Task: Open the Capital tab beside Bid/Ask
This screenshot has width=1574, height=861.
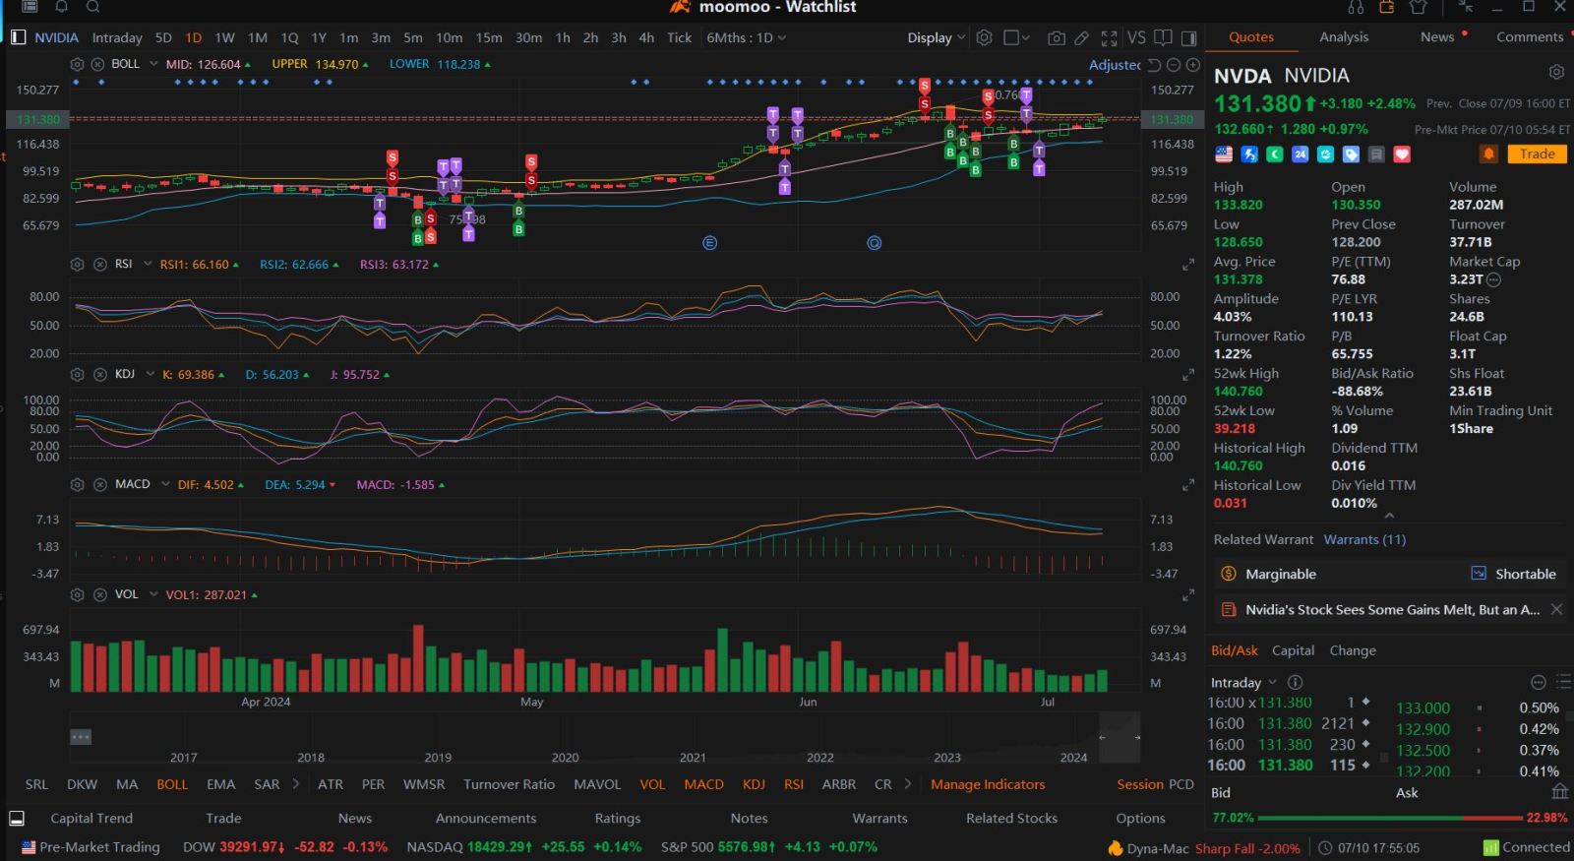Action: coord(1293,650)
